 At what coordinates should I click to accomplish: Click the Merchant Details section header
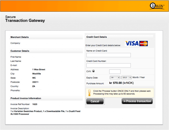[x=20, y=37]
